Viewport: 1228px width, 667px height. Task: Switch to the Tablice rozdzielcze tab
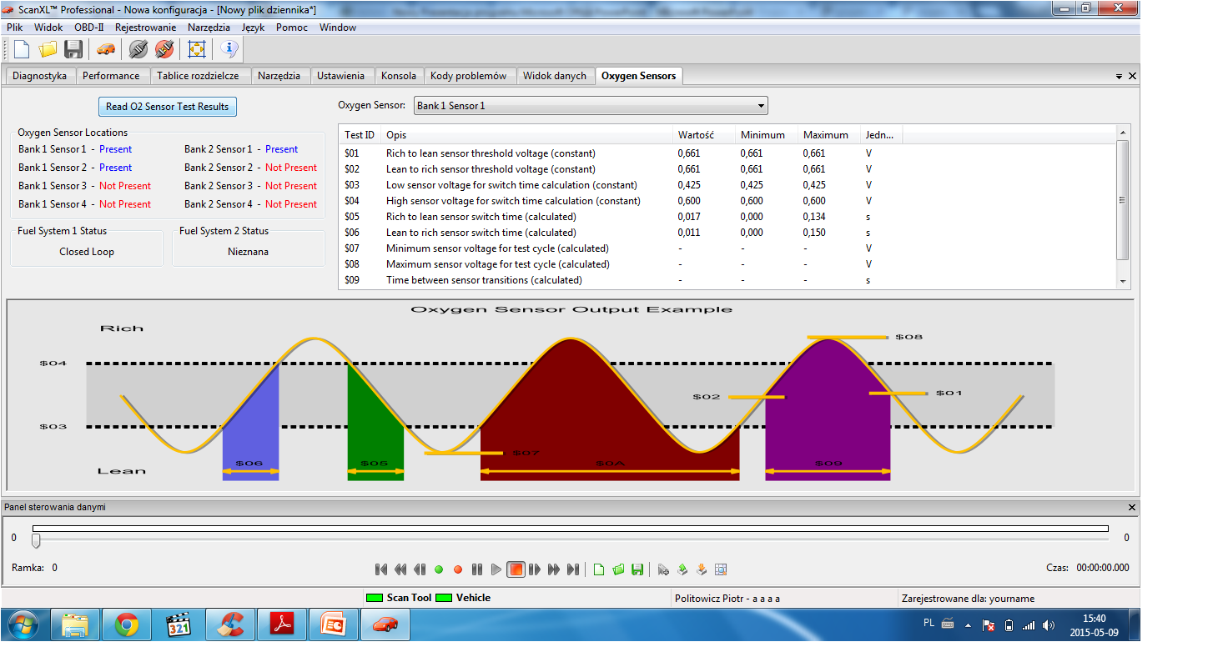click(x=198, y=76)
